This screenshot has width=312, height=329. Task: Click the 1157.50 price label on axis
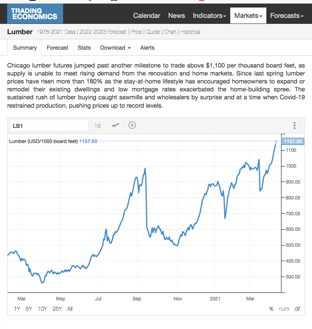tap(293, 141)
